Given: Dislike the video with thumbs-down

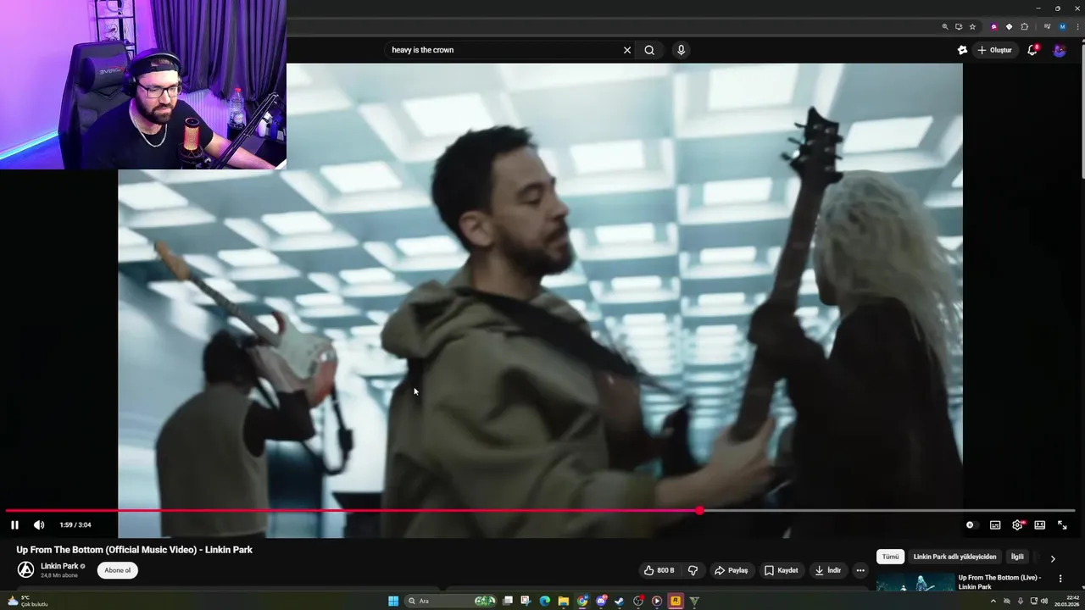Looking at the screenshot, I should [x=693, y=570].
